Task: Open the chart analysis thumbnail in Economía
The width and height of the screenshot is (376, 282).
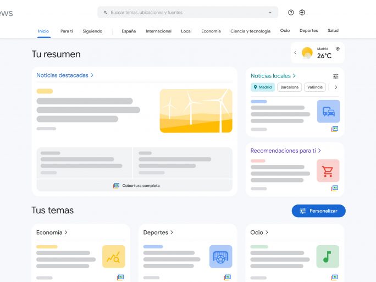Action: click(114, 256)
